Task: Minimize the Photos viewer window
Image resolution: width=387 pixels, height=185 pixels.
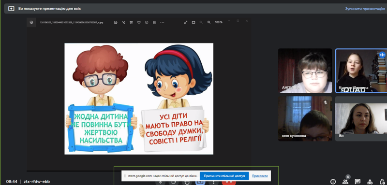Action: tap(229, 21)
